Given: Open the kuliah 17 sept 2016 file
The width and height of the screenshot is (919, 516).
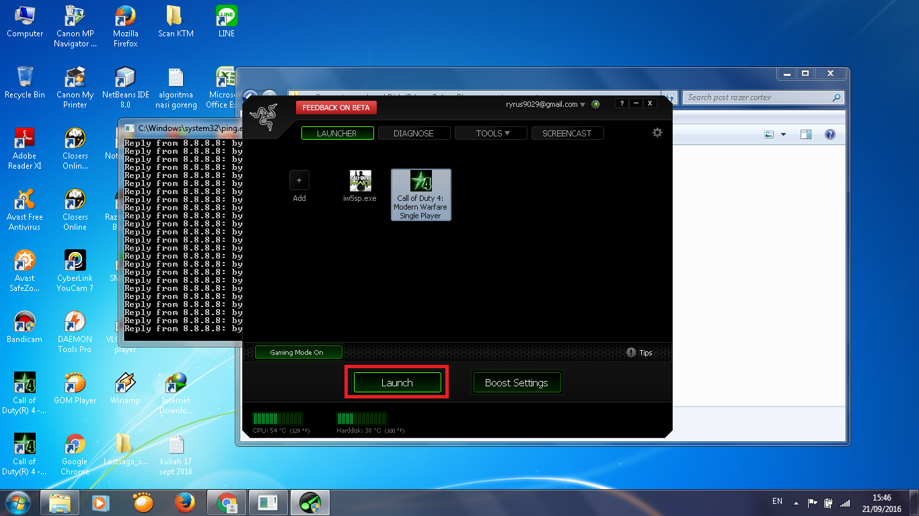Looking at the screenshot, I should tap(176, 455).
